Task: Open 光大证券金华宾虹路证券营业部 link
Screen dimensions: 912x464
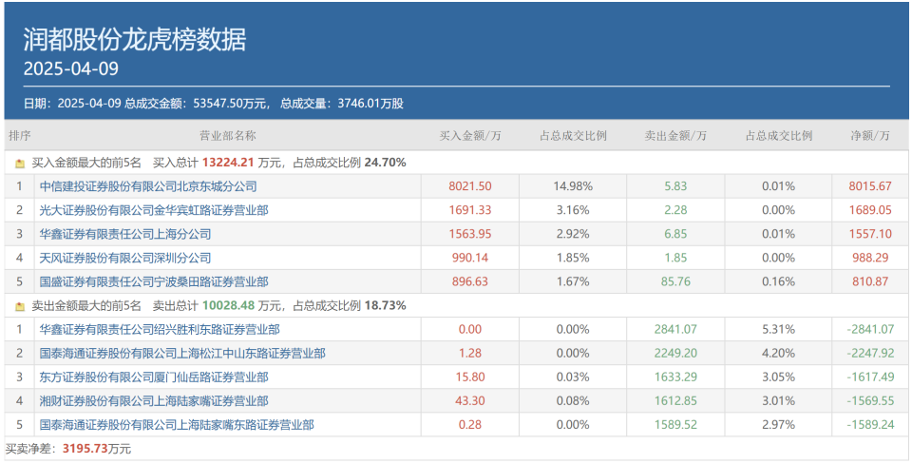Action: coord(154,211)
